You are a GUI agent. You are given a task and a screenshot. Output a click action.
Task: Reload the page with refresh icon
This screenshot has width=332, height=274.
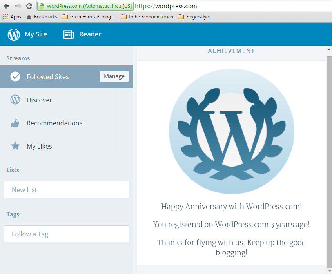tap(29, 6)
